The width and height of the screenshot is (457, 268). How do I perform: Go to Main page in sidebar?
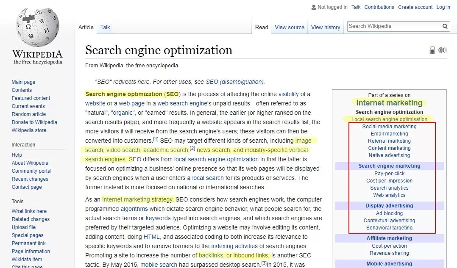[x=23, y=82]
